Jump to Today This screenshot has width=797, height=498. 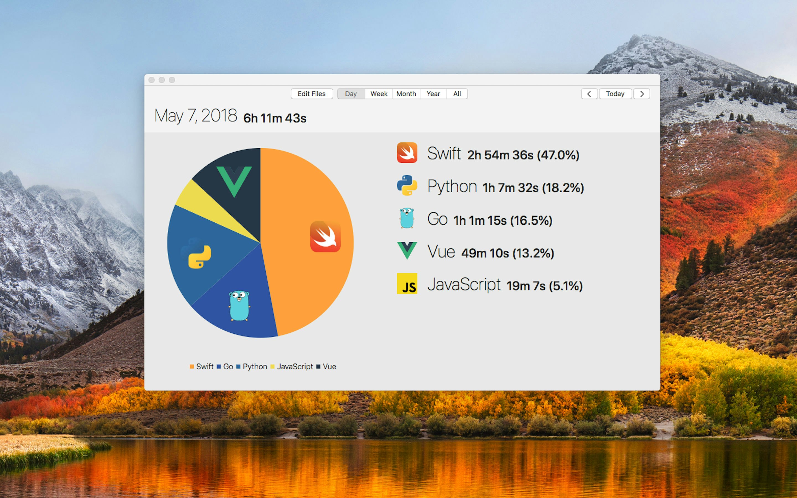coord(615,94)
